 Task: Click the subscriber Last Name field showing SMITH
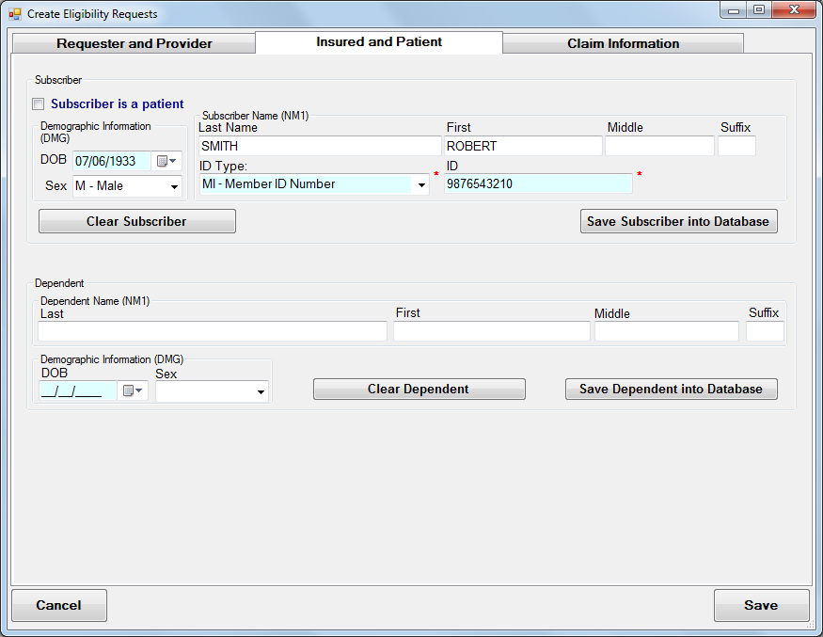point(318,146)
